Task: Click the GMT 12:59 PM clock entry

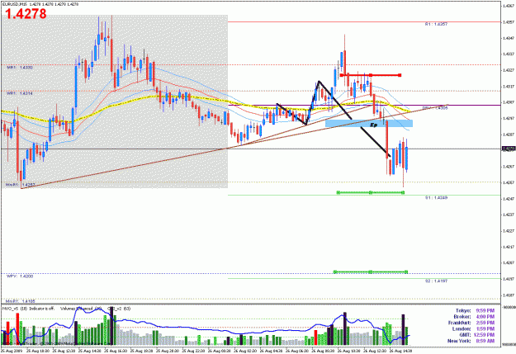Action: point(477,335)
